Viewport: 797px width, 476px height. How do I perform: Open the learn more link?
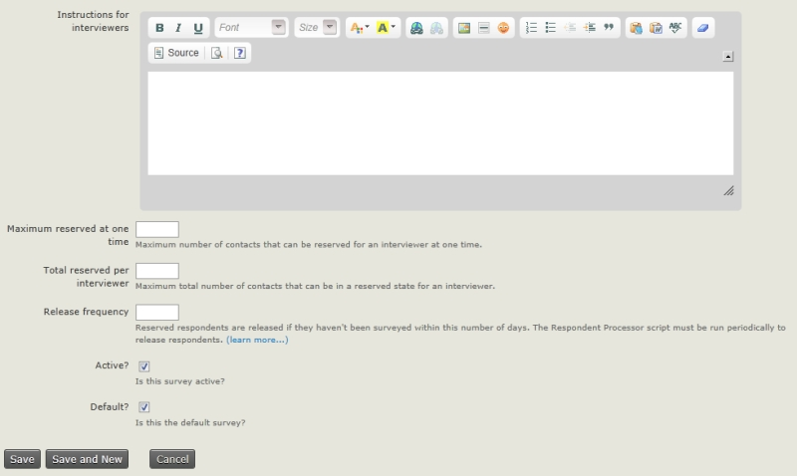click(257, 340)
